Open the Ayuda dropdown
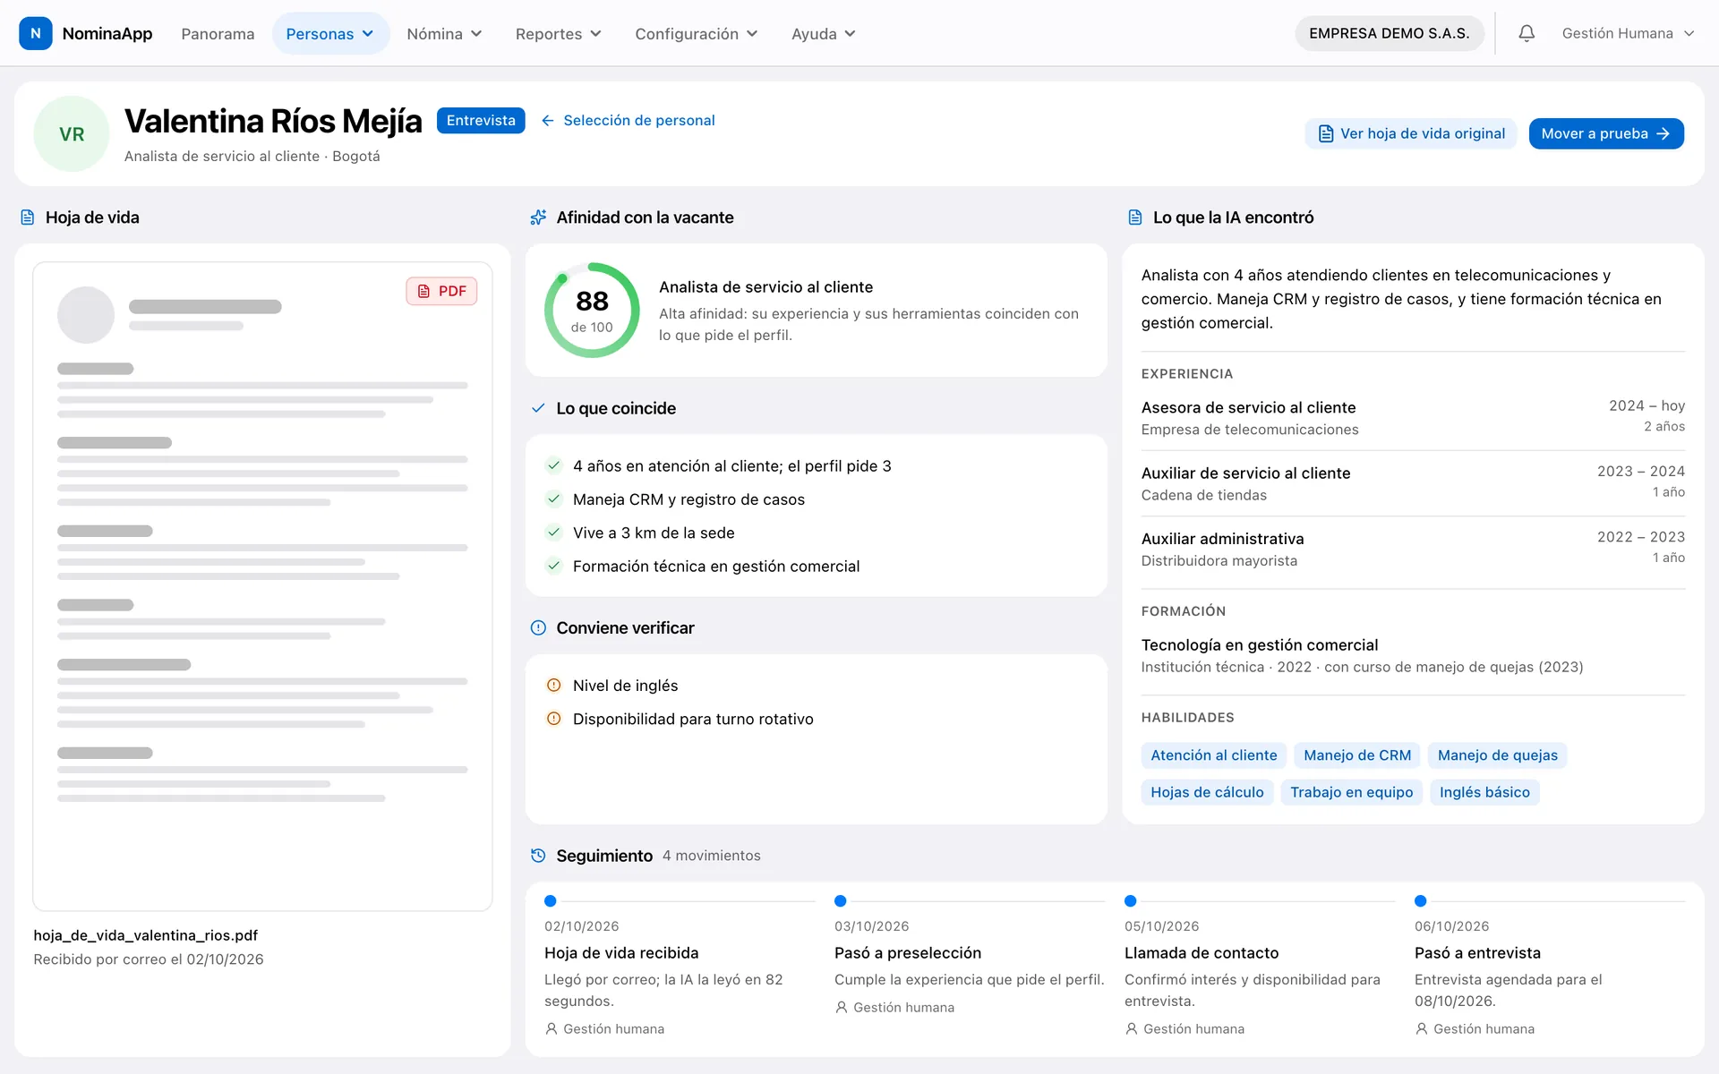Image resolution: width=1719 pixels, height=1074 pixels. point(824,34)
